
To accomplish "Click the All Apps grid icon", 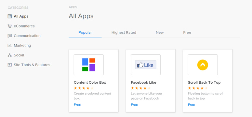I will point(10,16).
